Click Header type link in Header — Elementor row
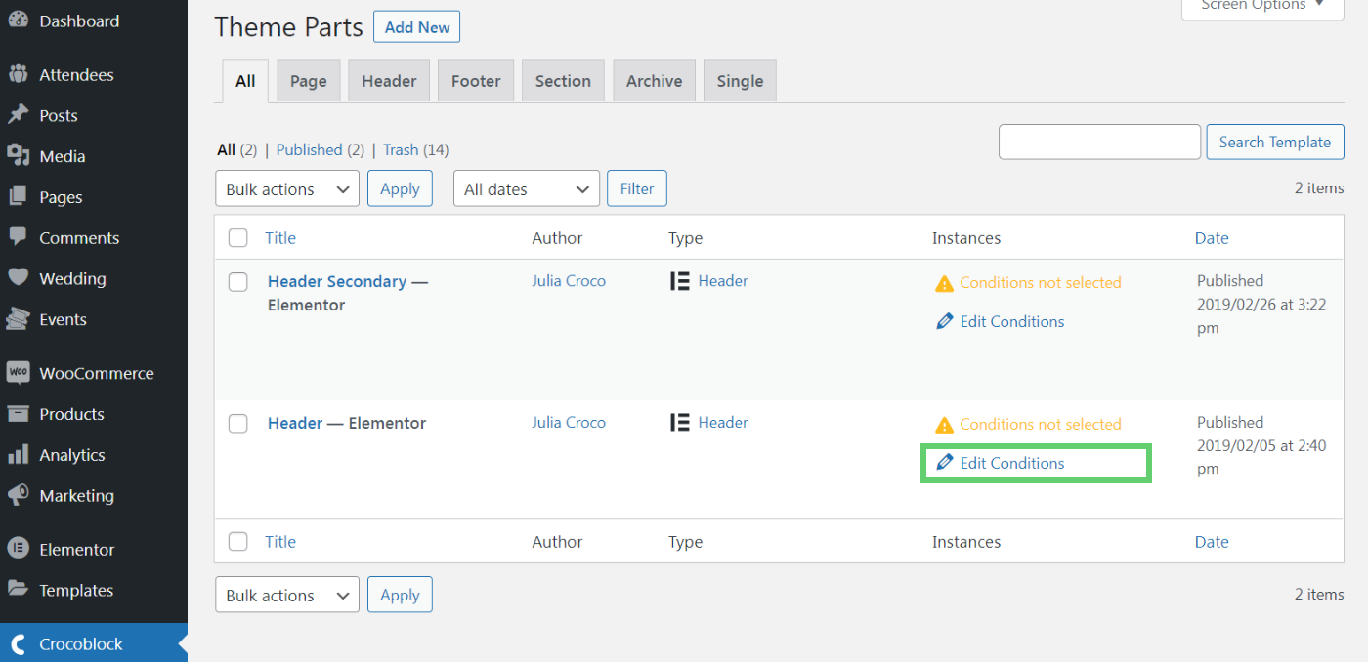 pos(723,423)
